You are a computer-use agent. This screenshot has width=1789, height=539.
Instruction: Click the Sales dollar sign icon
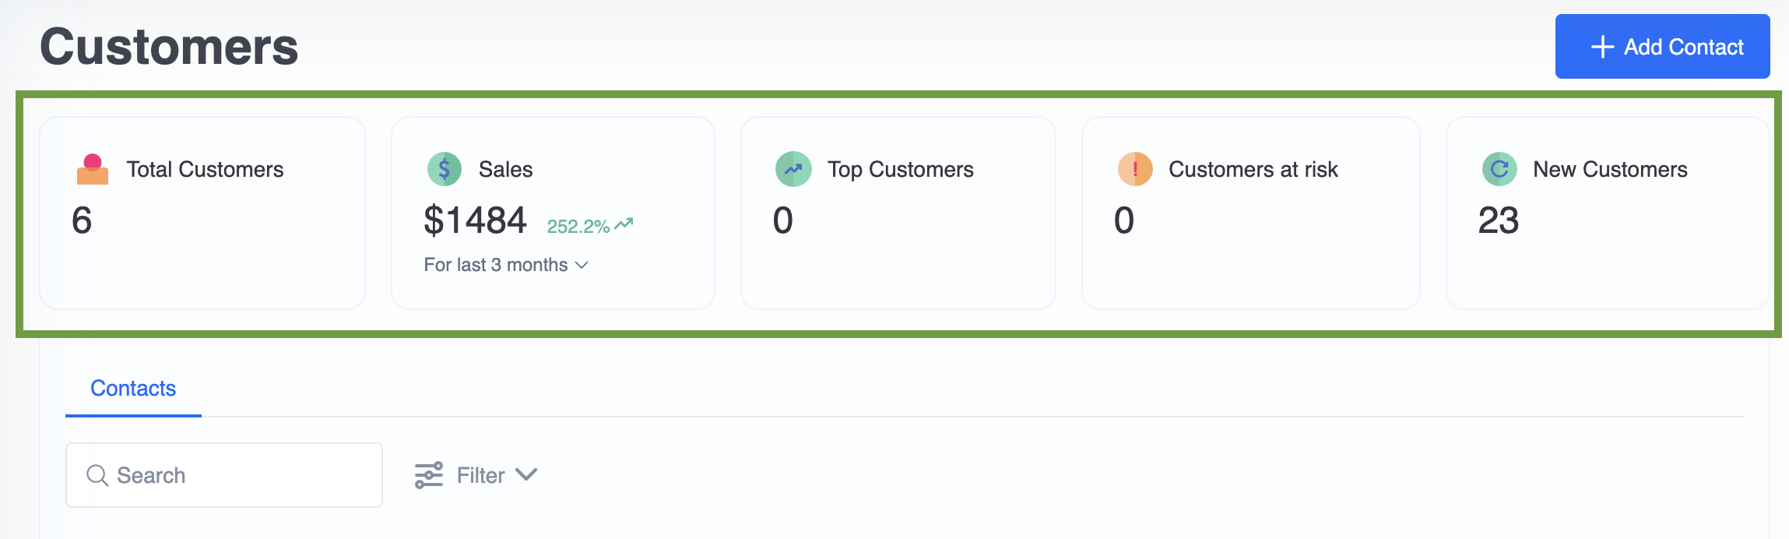[x=445, y=169]
